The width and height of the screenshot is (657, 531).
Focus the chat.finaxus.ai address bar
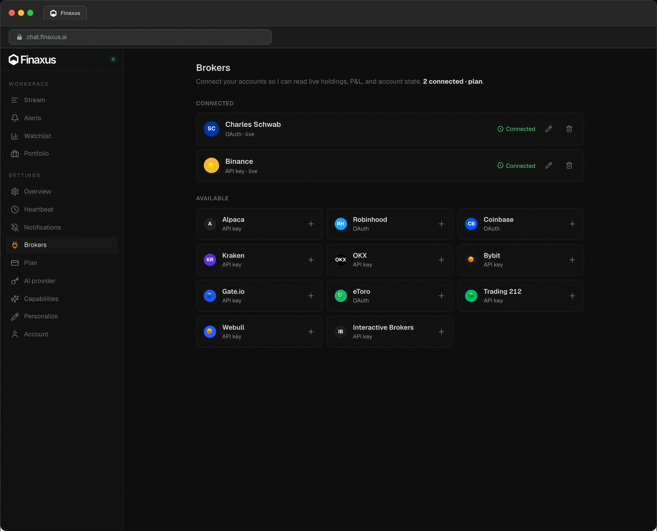pyautogui.click(x=140, y=37)
